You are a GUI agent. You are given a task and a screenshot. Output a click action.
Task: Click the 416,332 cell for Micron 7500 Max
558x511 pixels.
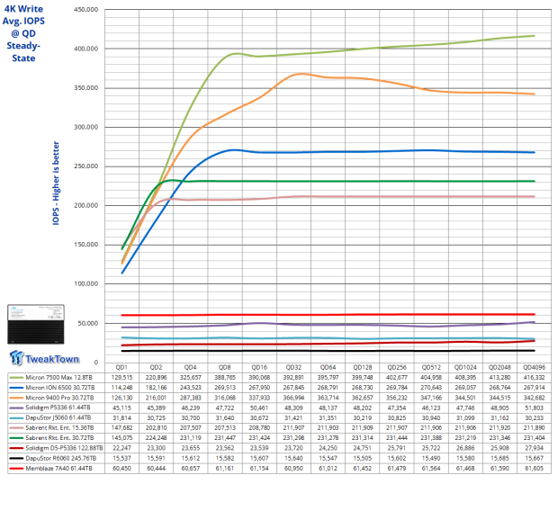pyautogui.click(x=535, y=378)
